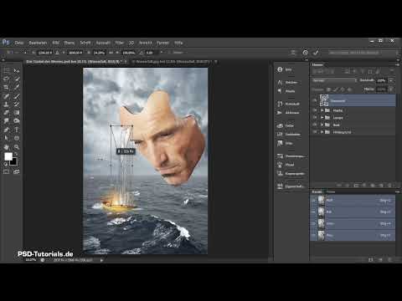Viewport: 402px width, 301px height.
Task: Open the Eigenschaften panel
Action: pyautogui.click(x=291, y=186)
